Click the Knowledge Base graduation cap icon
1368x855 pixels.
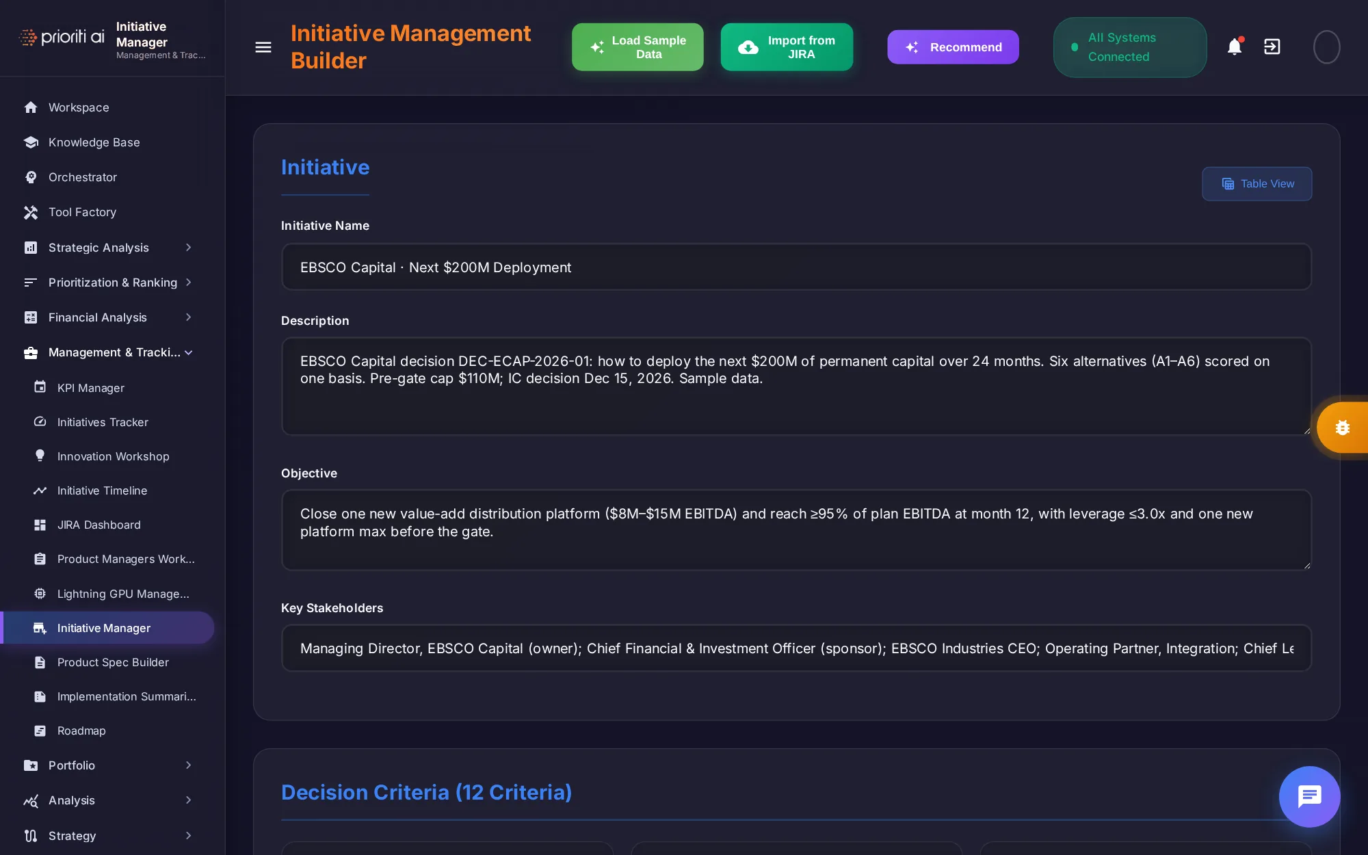coord(31,142)
